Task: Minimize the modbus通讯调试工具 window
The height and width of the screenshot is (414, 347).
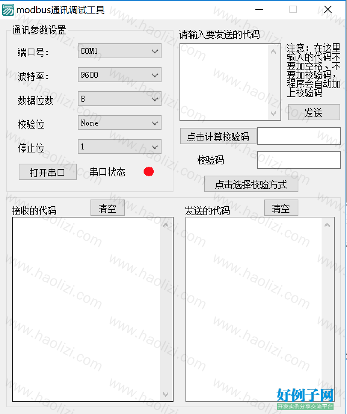Action: (259, 9)
